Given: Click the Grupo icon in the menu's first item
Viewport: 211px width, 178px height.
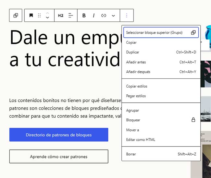Looking at the screenshot, I should (x=193, y=32).
